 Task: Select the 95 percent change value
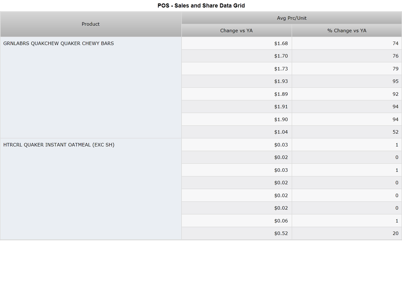(395, 81)
